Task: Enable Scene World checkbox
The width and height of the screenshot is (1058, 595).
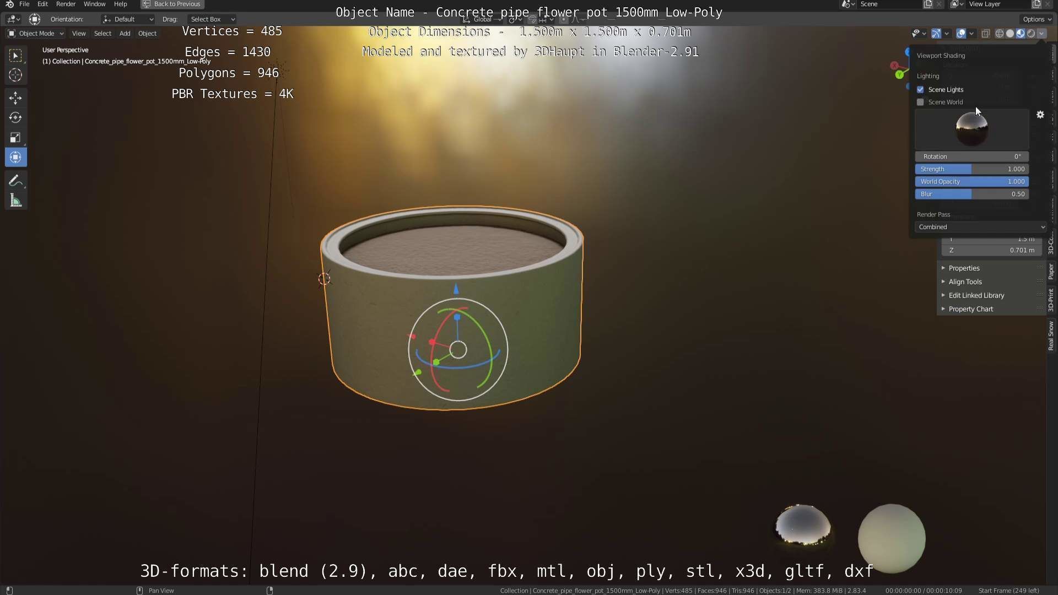Action: pyautogui.click(x=920, y=102)
